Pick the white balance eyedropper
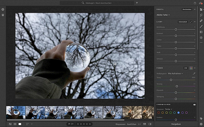This screenshot has height=127, width=204. (194, 73)
